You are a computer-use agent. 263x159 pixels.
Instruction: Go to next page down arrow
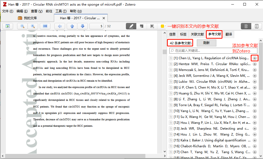(x=82, y=26)
